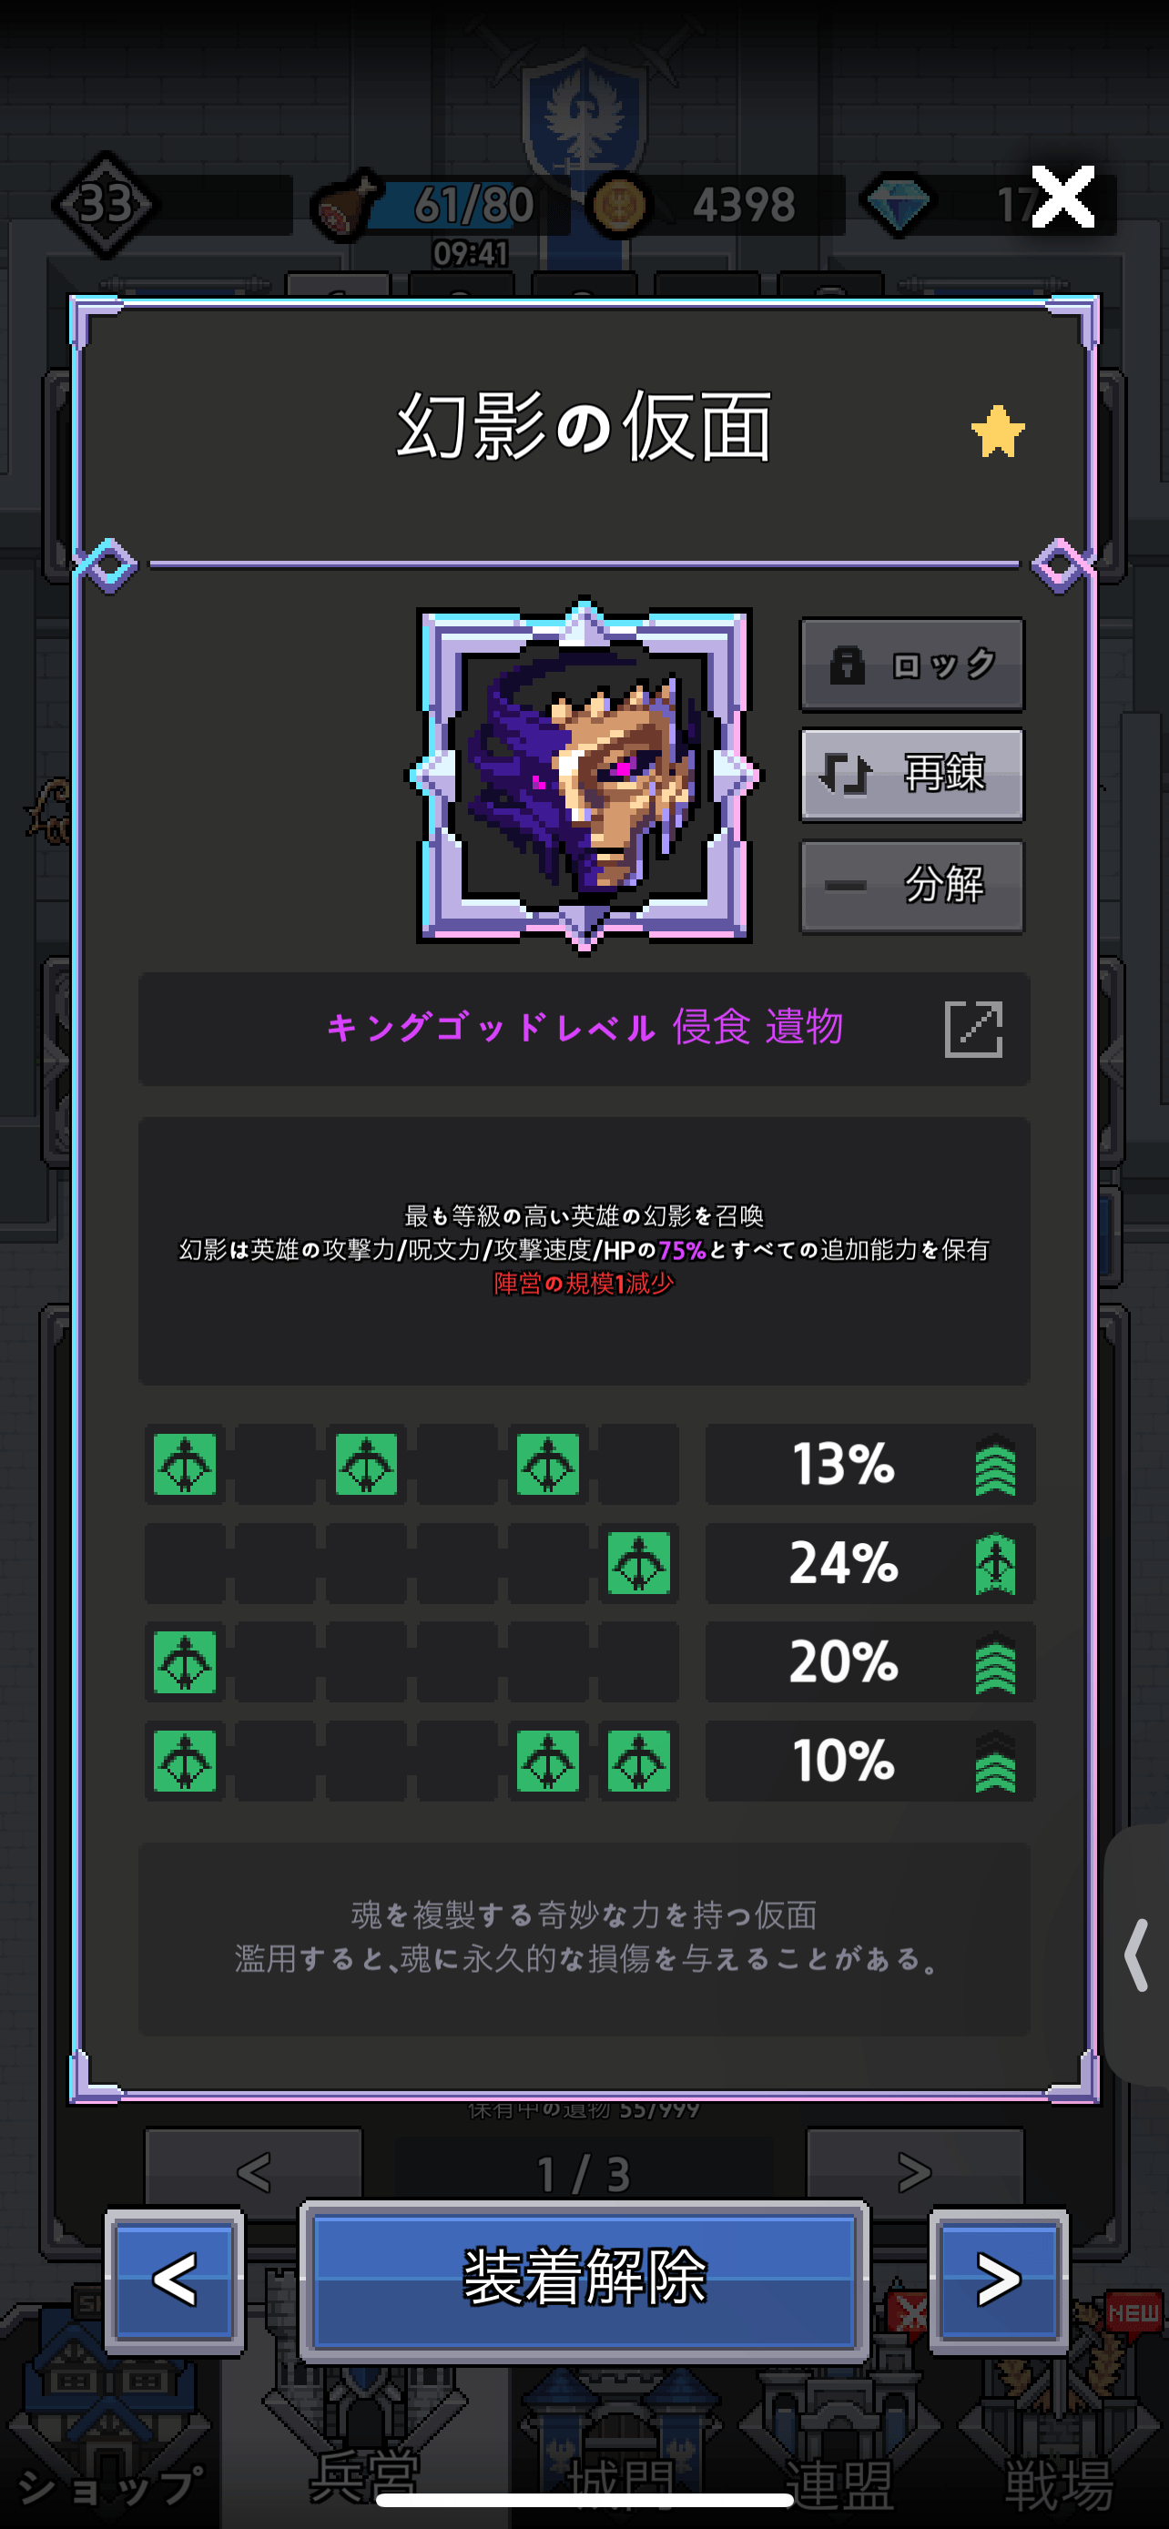Tap the stacked chevrons icon beside 10%
Image resolution: width=1169 pixels, height=2529 pixels.
[994, 1762]
